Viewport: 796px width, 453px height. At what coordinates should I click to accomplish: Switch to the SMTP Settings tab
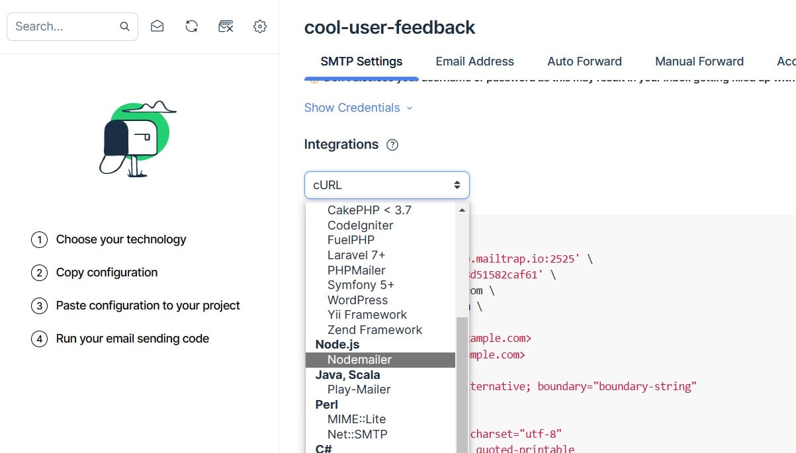[x=361, y=62]
